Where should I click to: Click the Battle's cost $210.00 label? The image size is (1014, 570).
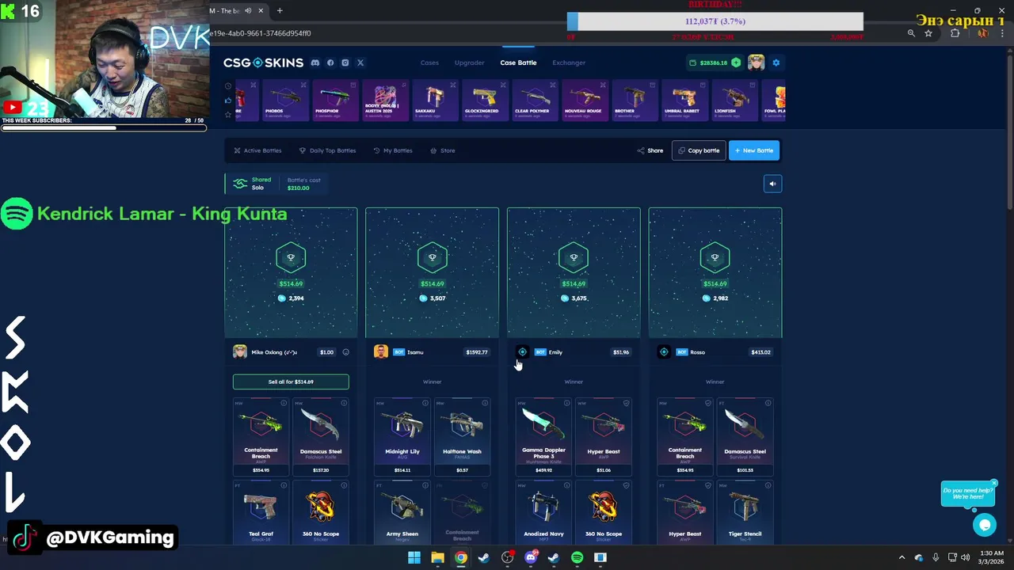click(303, 184)
